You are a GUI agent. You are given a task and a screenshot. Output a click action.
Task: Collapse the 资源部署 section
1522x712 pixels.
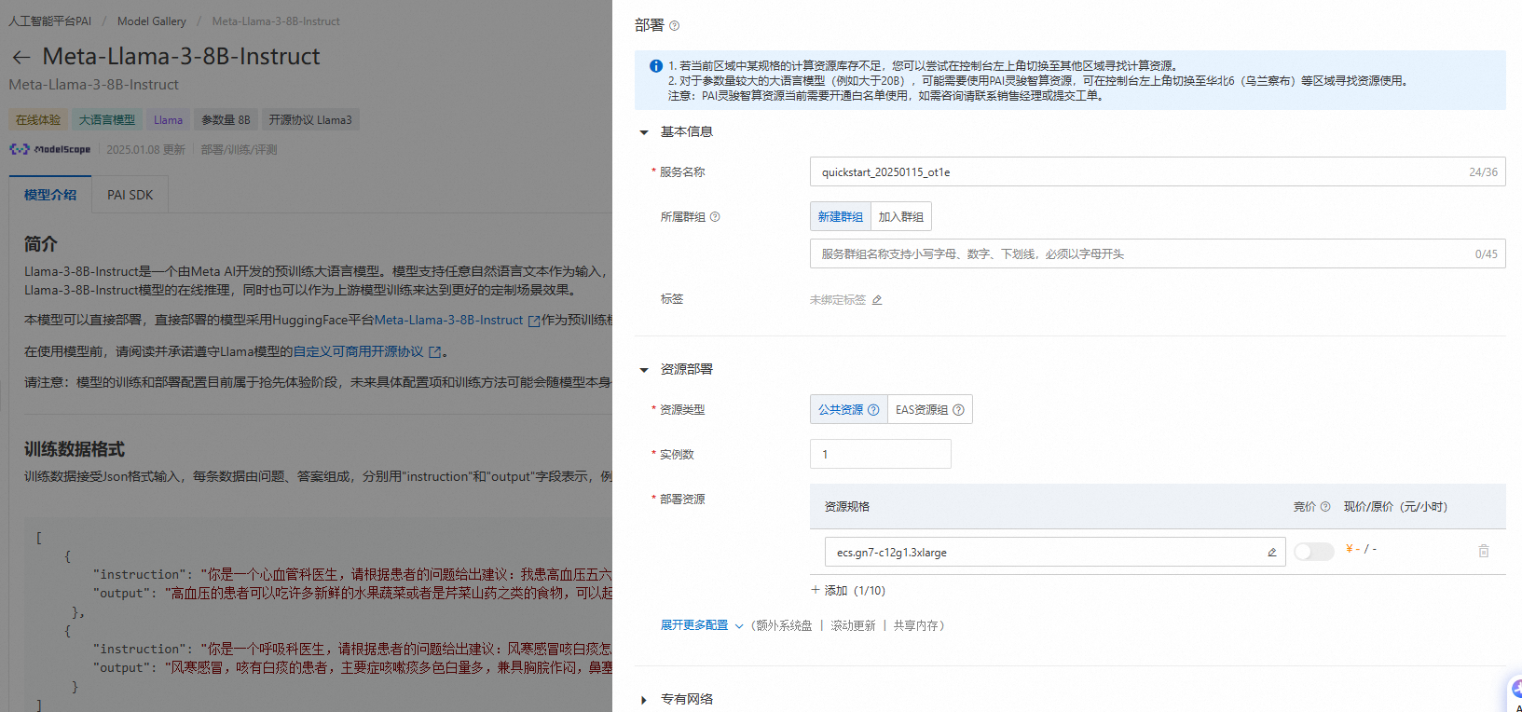pos(643,370)
